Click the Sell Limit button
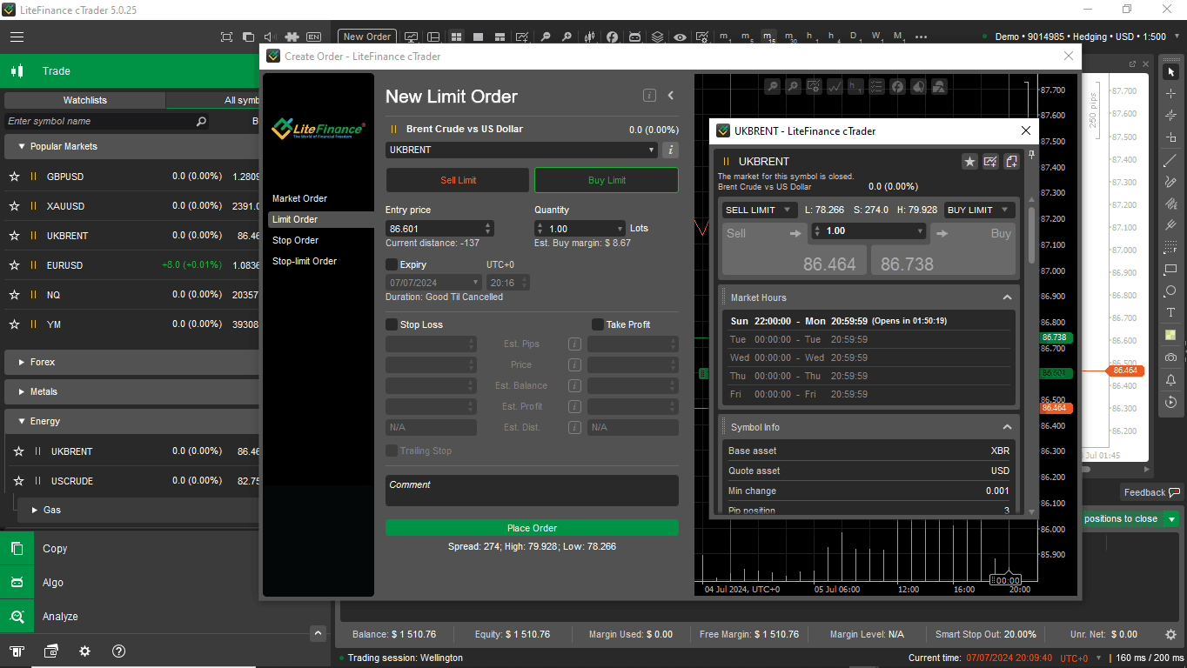Image resolution: width=1187 pixels, height=668 pixels. click(458, 180)
